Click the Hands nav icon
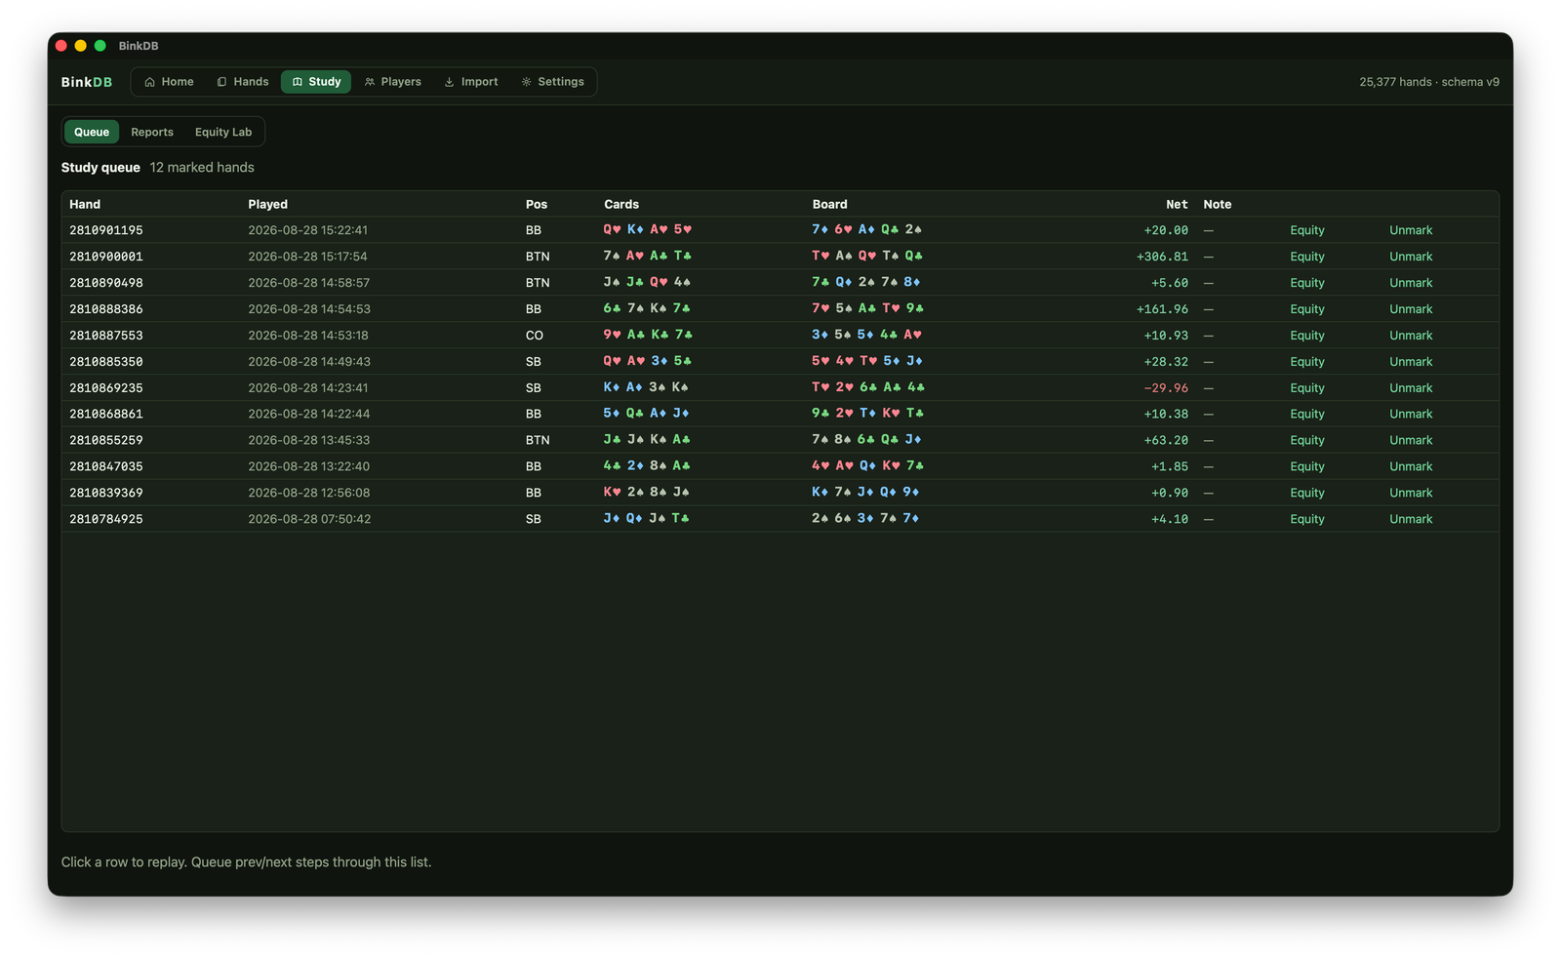The height and width of the screenshot is (959, 1561). pyautogui.click(x=221, y=82)
